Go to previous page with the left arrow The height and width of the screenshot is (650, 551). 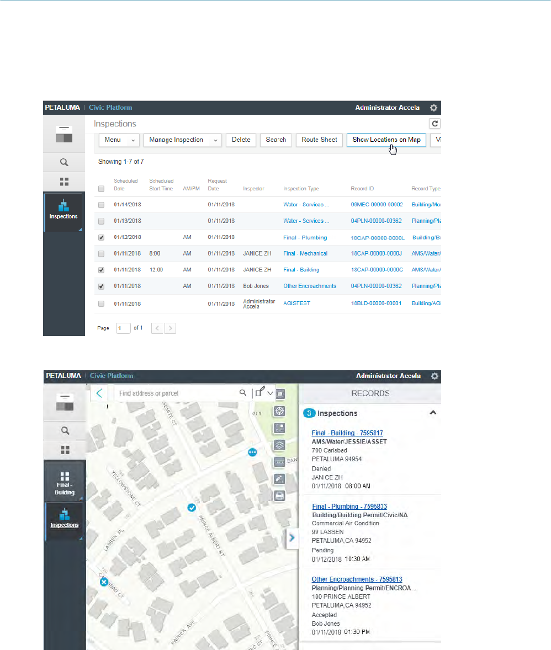pyautogui.click(x=157, y=328)
